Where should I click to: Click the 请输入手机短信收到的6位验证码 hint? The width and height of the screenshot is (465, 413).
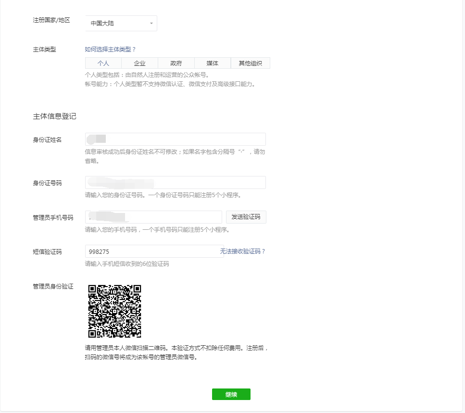click(x=127, y=264)
